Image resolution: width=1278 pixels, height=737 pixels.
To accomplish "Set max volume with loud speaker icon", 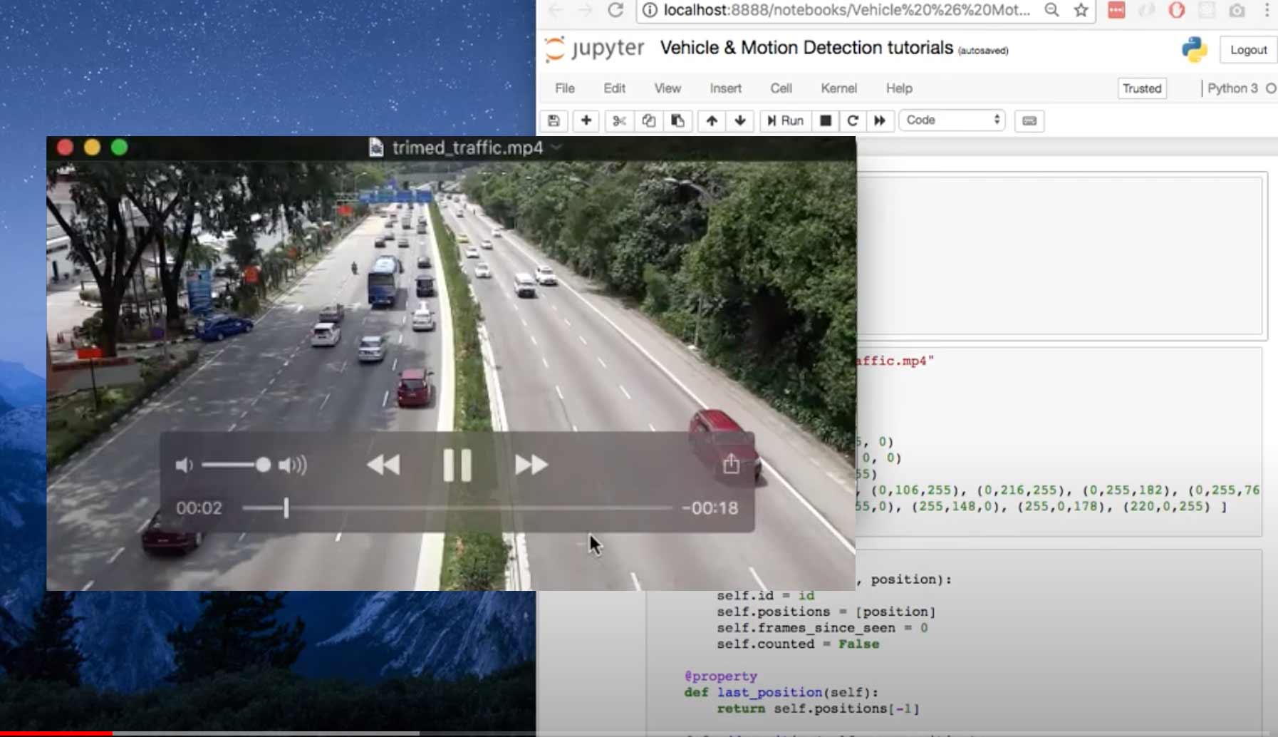I will pyautogui.click(x=293, y=465).
